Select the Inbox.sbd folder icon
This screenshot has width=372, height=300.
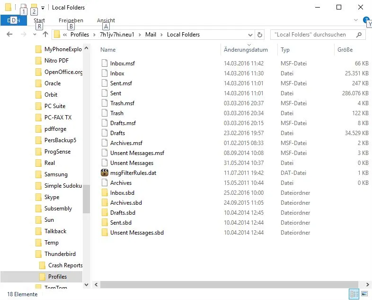(x=105, y=192)
